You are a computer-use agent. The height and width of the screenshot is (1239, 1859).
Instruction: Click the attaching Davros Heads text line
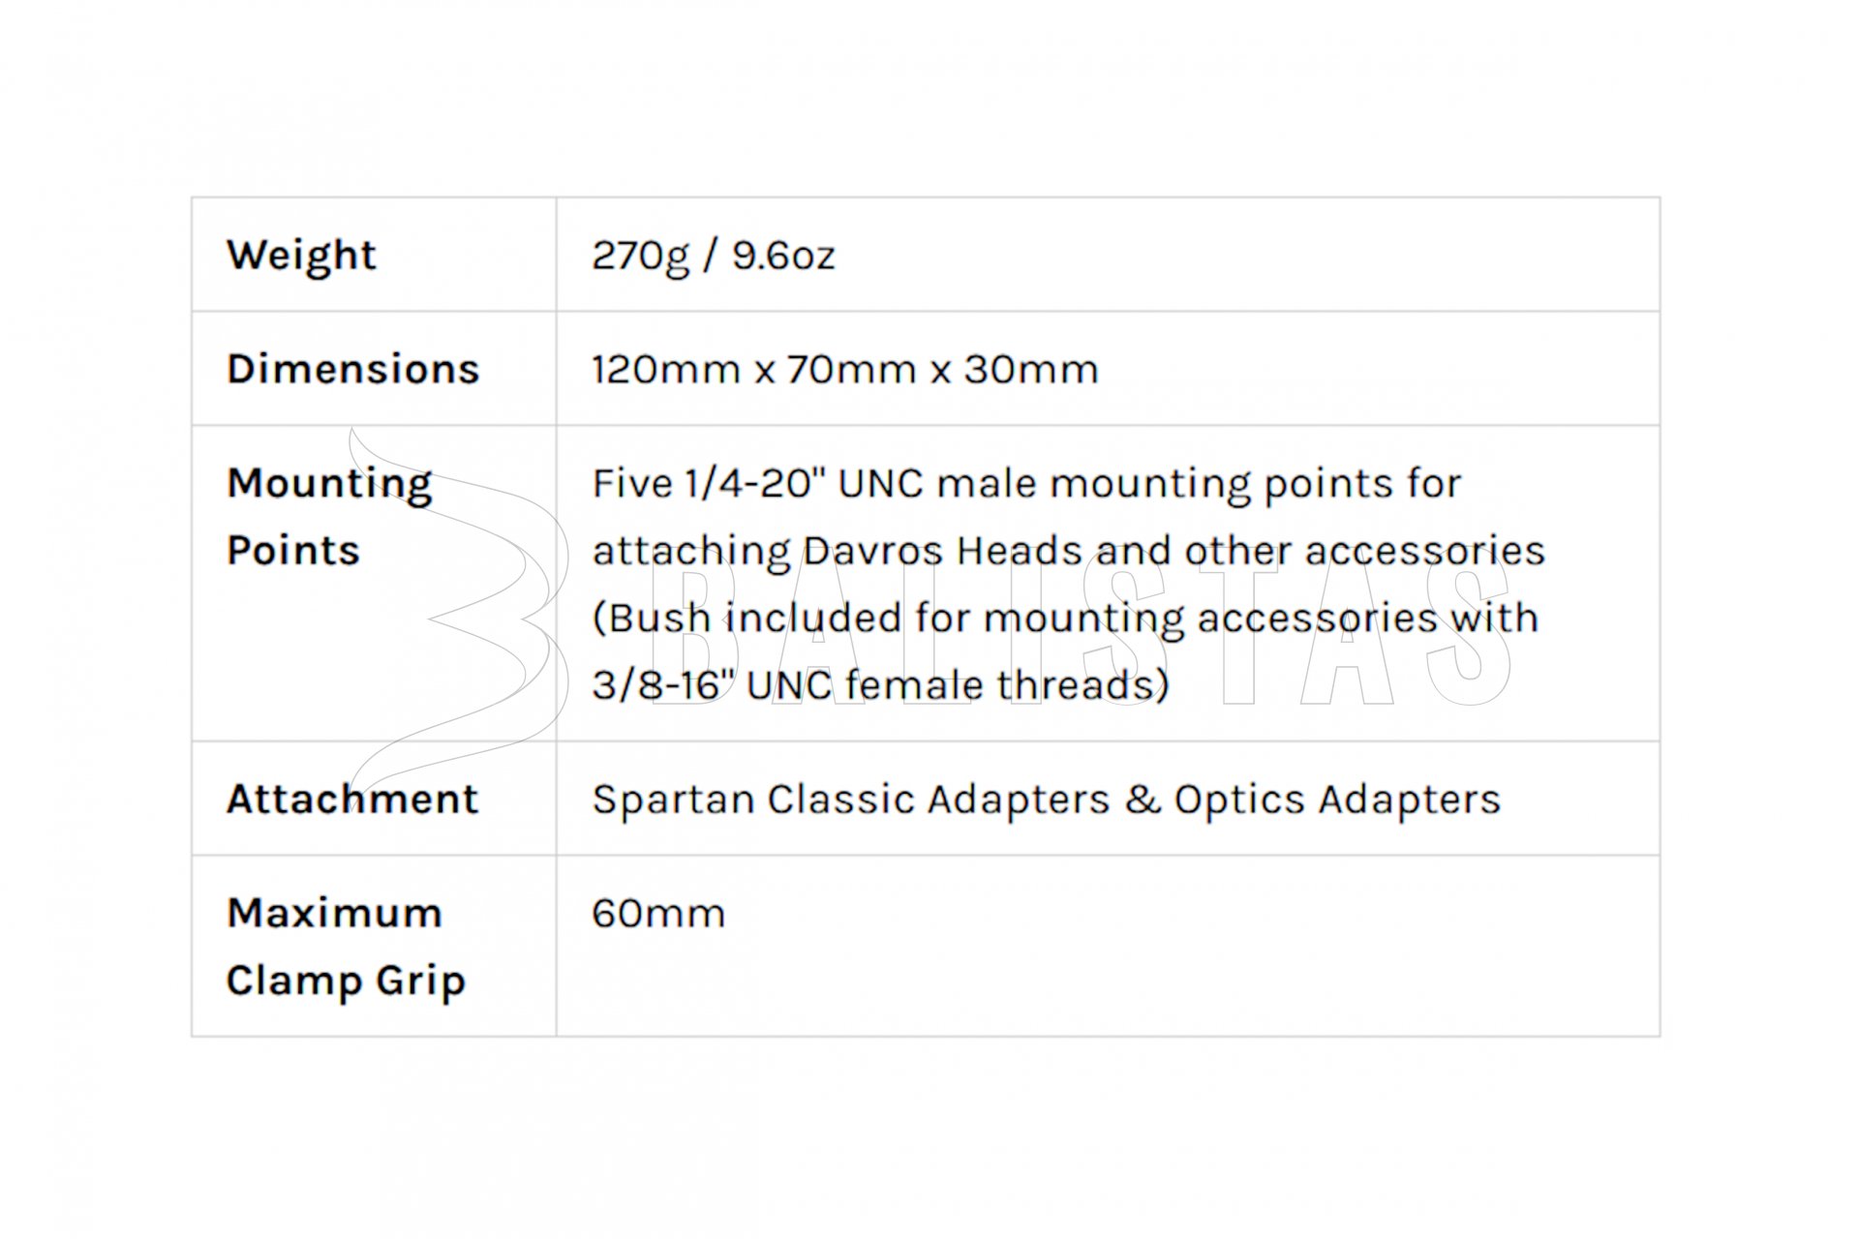coord(1069,551)
